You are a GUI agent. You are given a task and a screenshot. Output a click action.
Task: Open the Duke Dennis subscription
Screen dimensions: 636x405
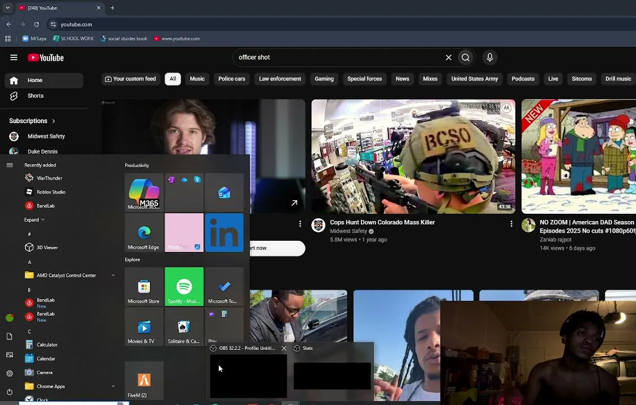pyautogui.click(x=44, y=151)
